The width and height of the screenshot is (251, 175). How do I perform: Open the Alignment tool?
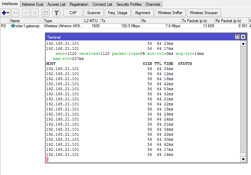pos(143,13)
